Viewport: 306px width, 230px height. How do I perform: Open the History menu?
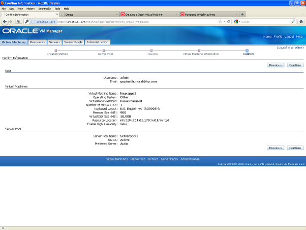click(30, 9)
